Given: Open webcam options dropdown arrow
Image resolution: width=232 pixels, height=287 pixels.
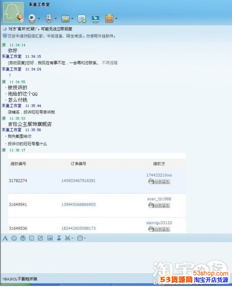Looking at the screenshot, I should [39, 18].
